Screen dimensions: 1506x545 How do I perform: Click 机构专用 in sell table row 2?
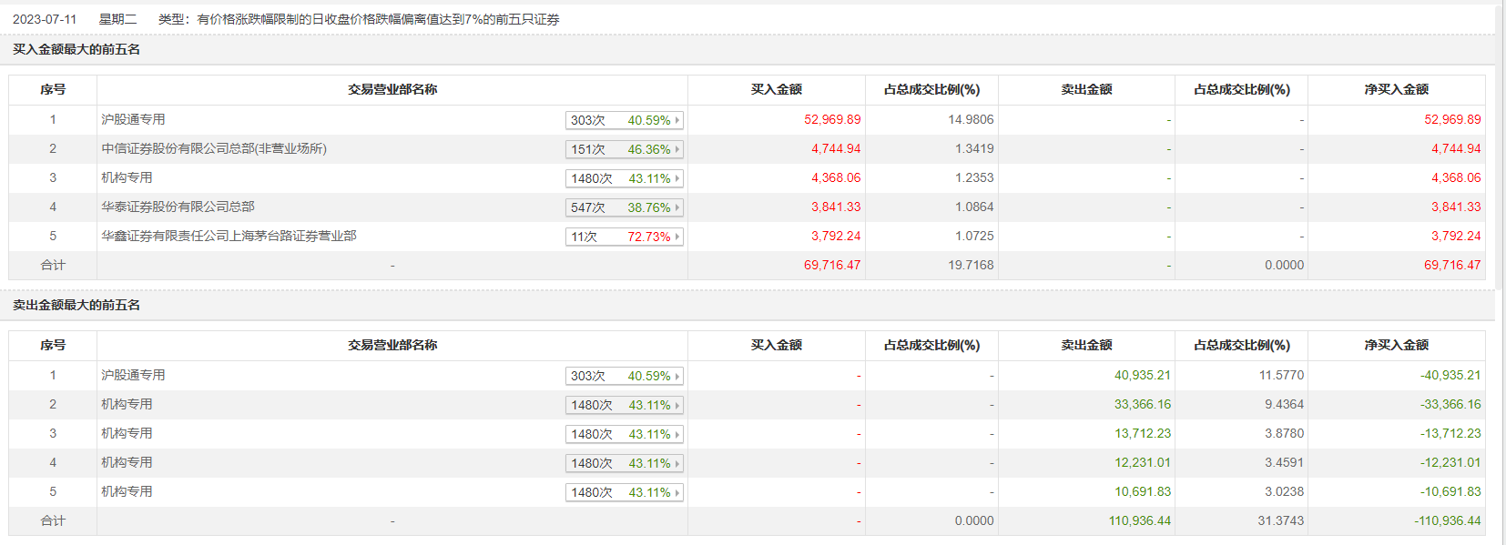pos(127,405)
